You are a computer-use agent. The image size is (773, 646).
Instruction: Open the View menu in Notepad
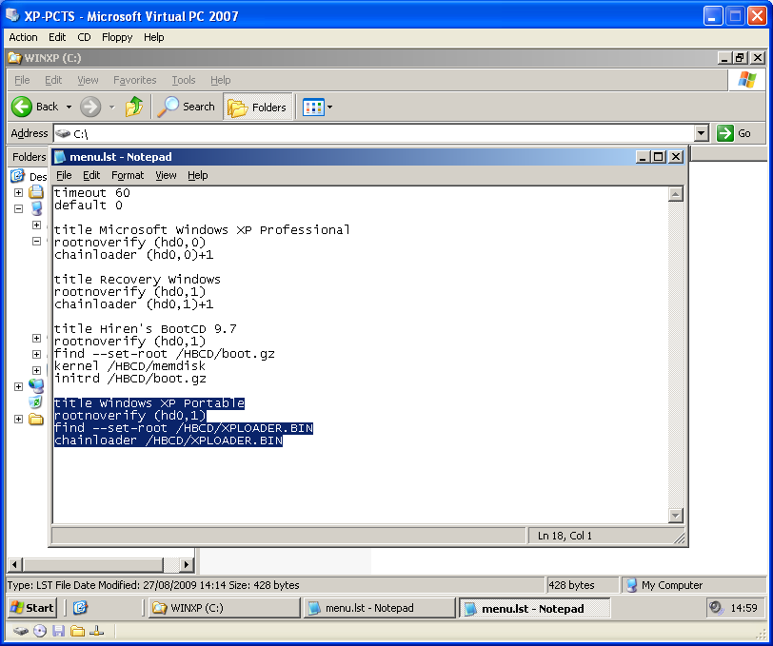pos(166,175)
